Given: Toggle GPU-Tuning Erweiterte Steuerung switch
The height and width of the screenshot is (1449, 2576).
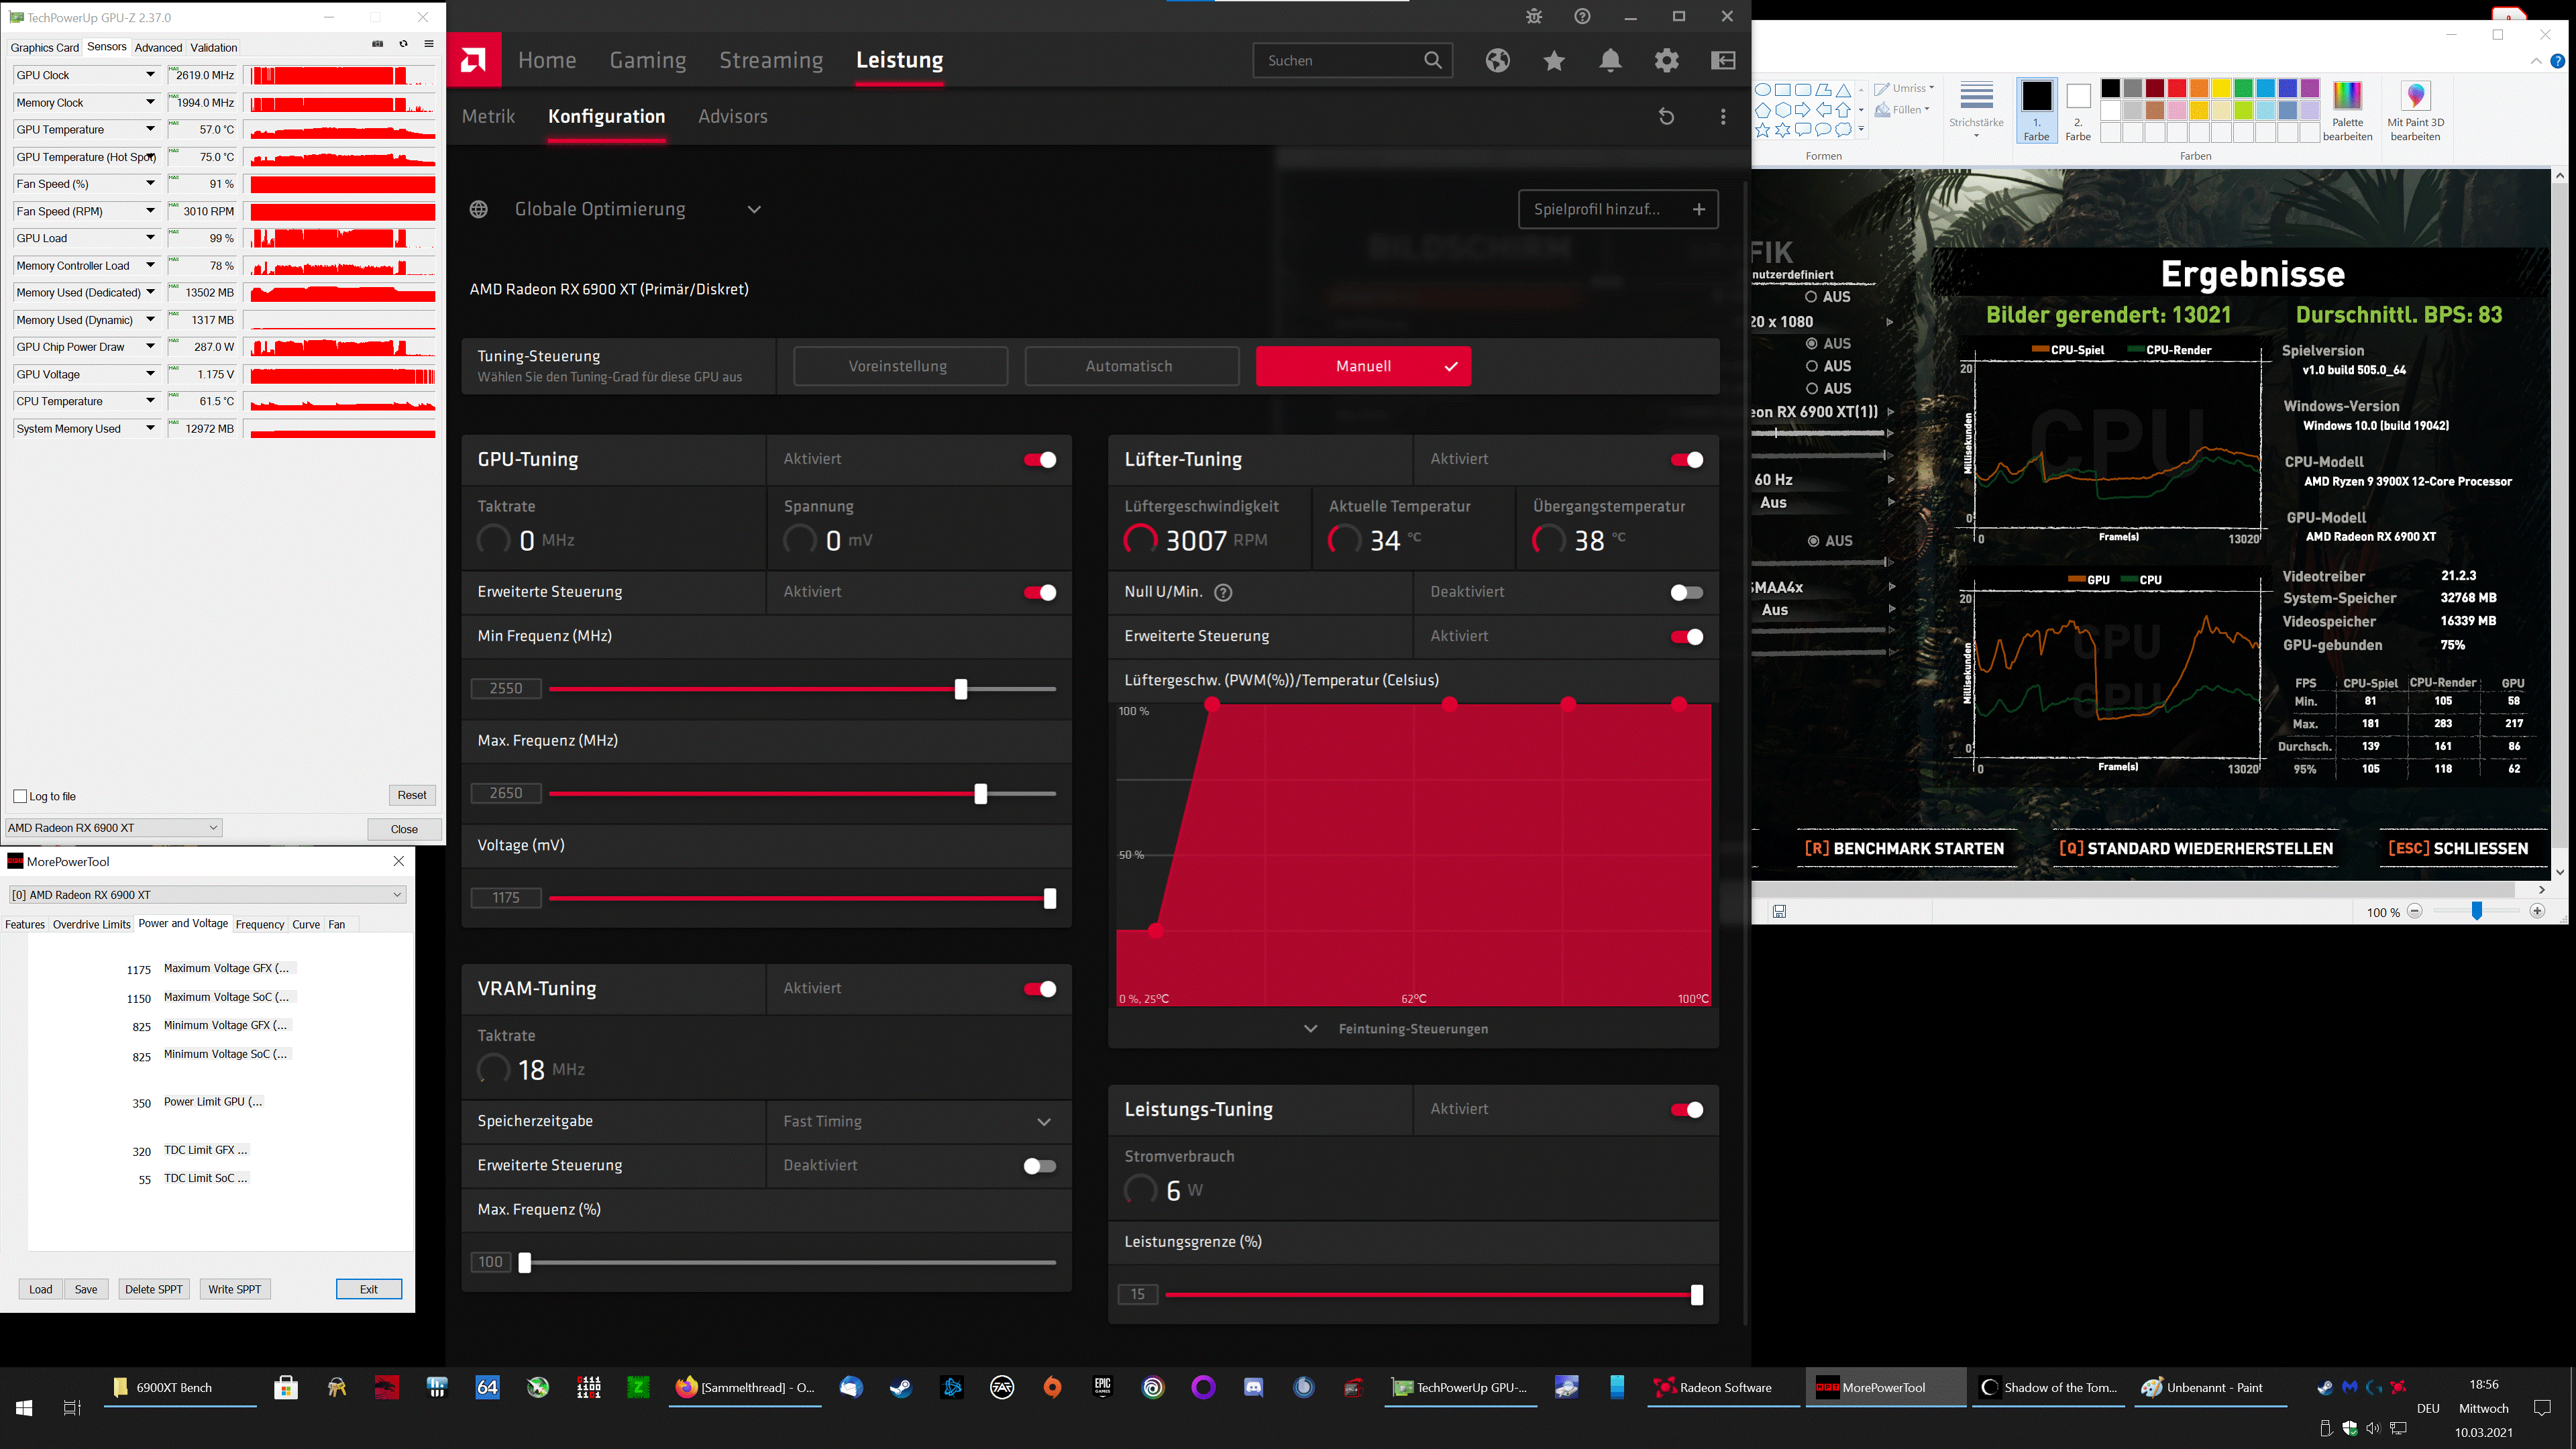Looking at the screenshot, I should [x=1039, y=593].
